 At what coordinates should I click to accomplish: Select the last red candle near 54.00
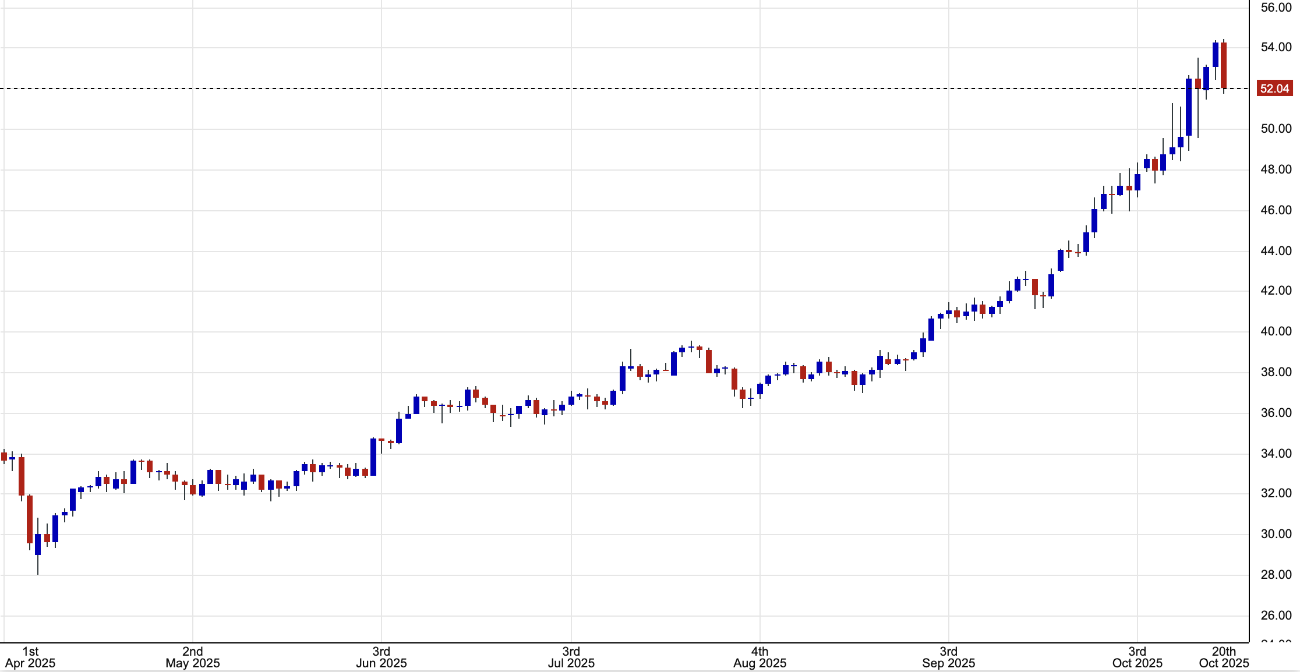tap(1224, 65)
